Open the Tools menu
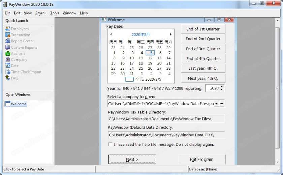The width and height of the screenshot is (283, 175). [x=55, y=13]
